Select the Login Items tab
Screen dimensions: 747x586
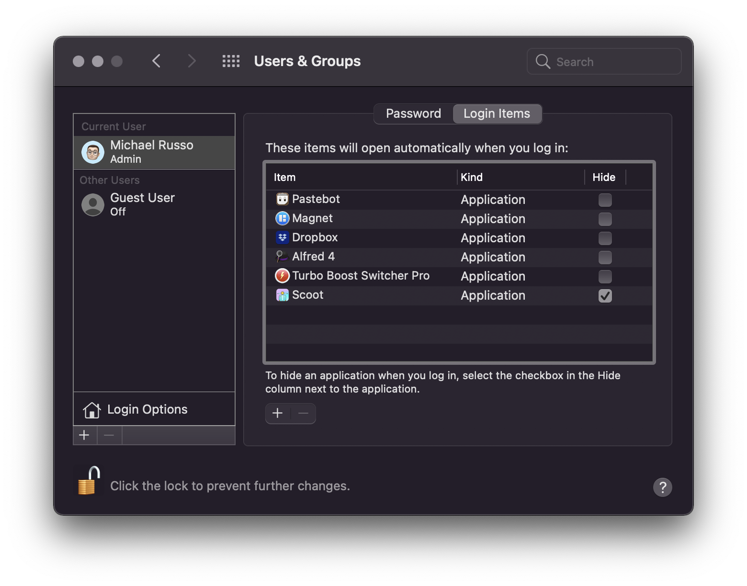[x=497, y=113]
